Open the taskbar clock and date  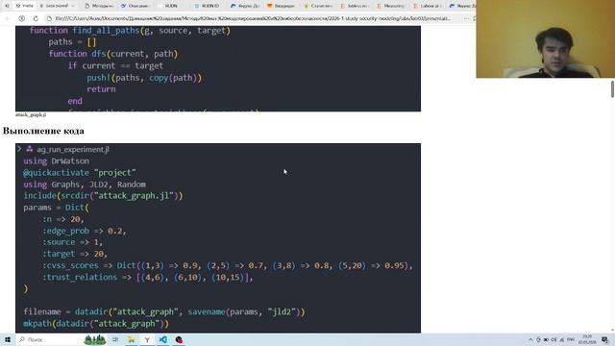587,339
